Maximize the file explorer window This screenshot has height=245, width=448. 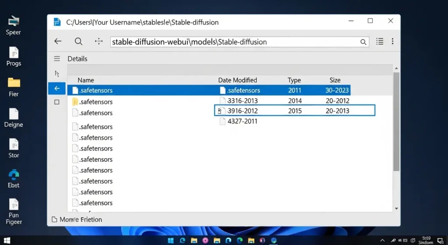click(x=370, y=21)
